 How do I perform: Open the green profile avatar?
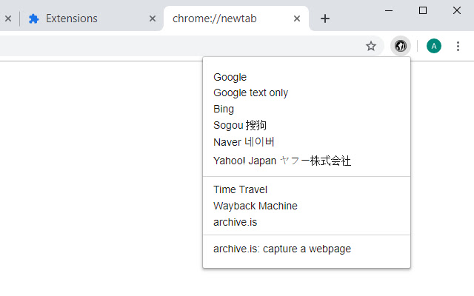(x=434, y=47)
